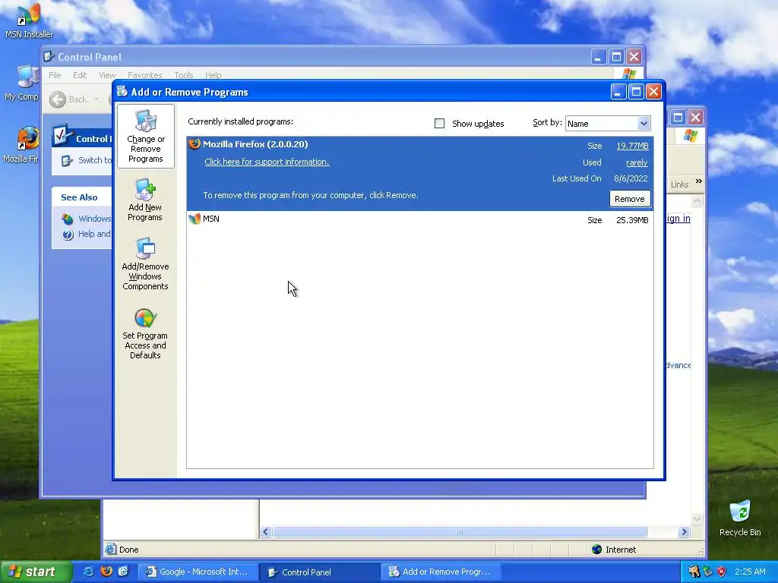Click the red security shield tray icon

[x=722, y=572]
